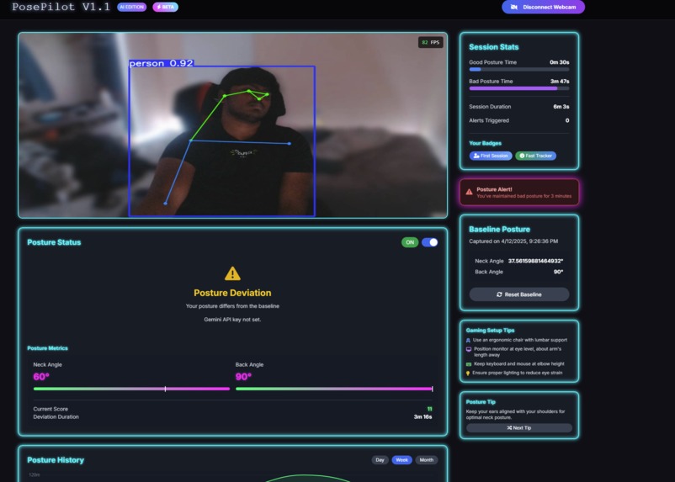Click the Back Angle 90° value in Posture Metrics

pyautogui.click(x=243, y=377)
